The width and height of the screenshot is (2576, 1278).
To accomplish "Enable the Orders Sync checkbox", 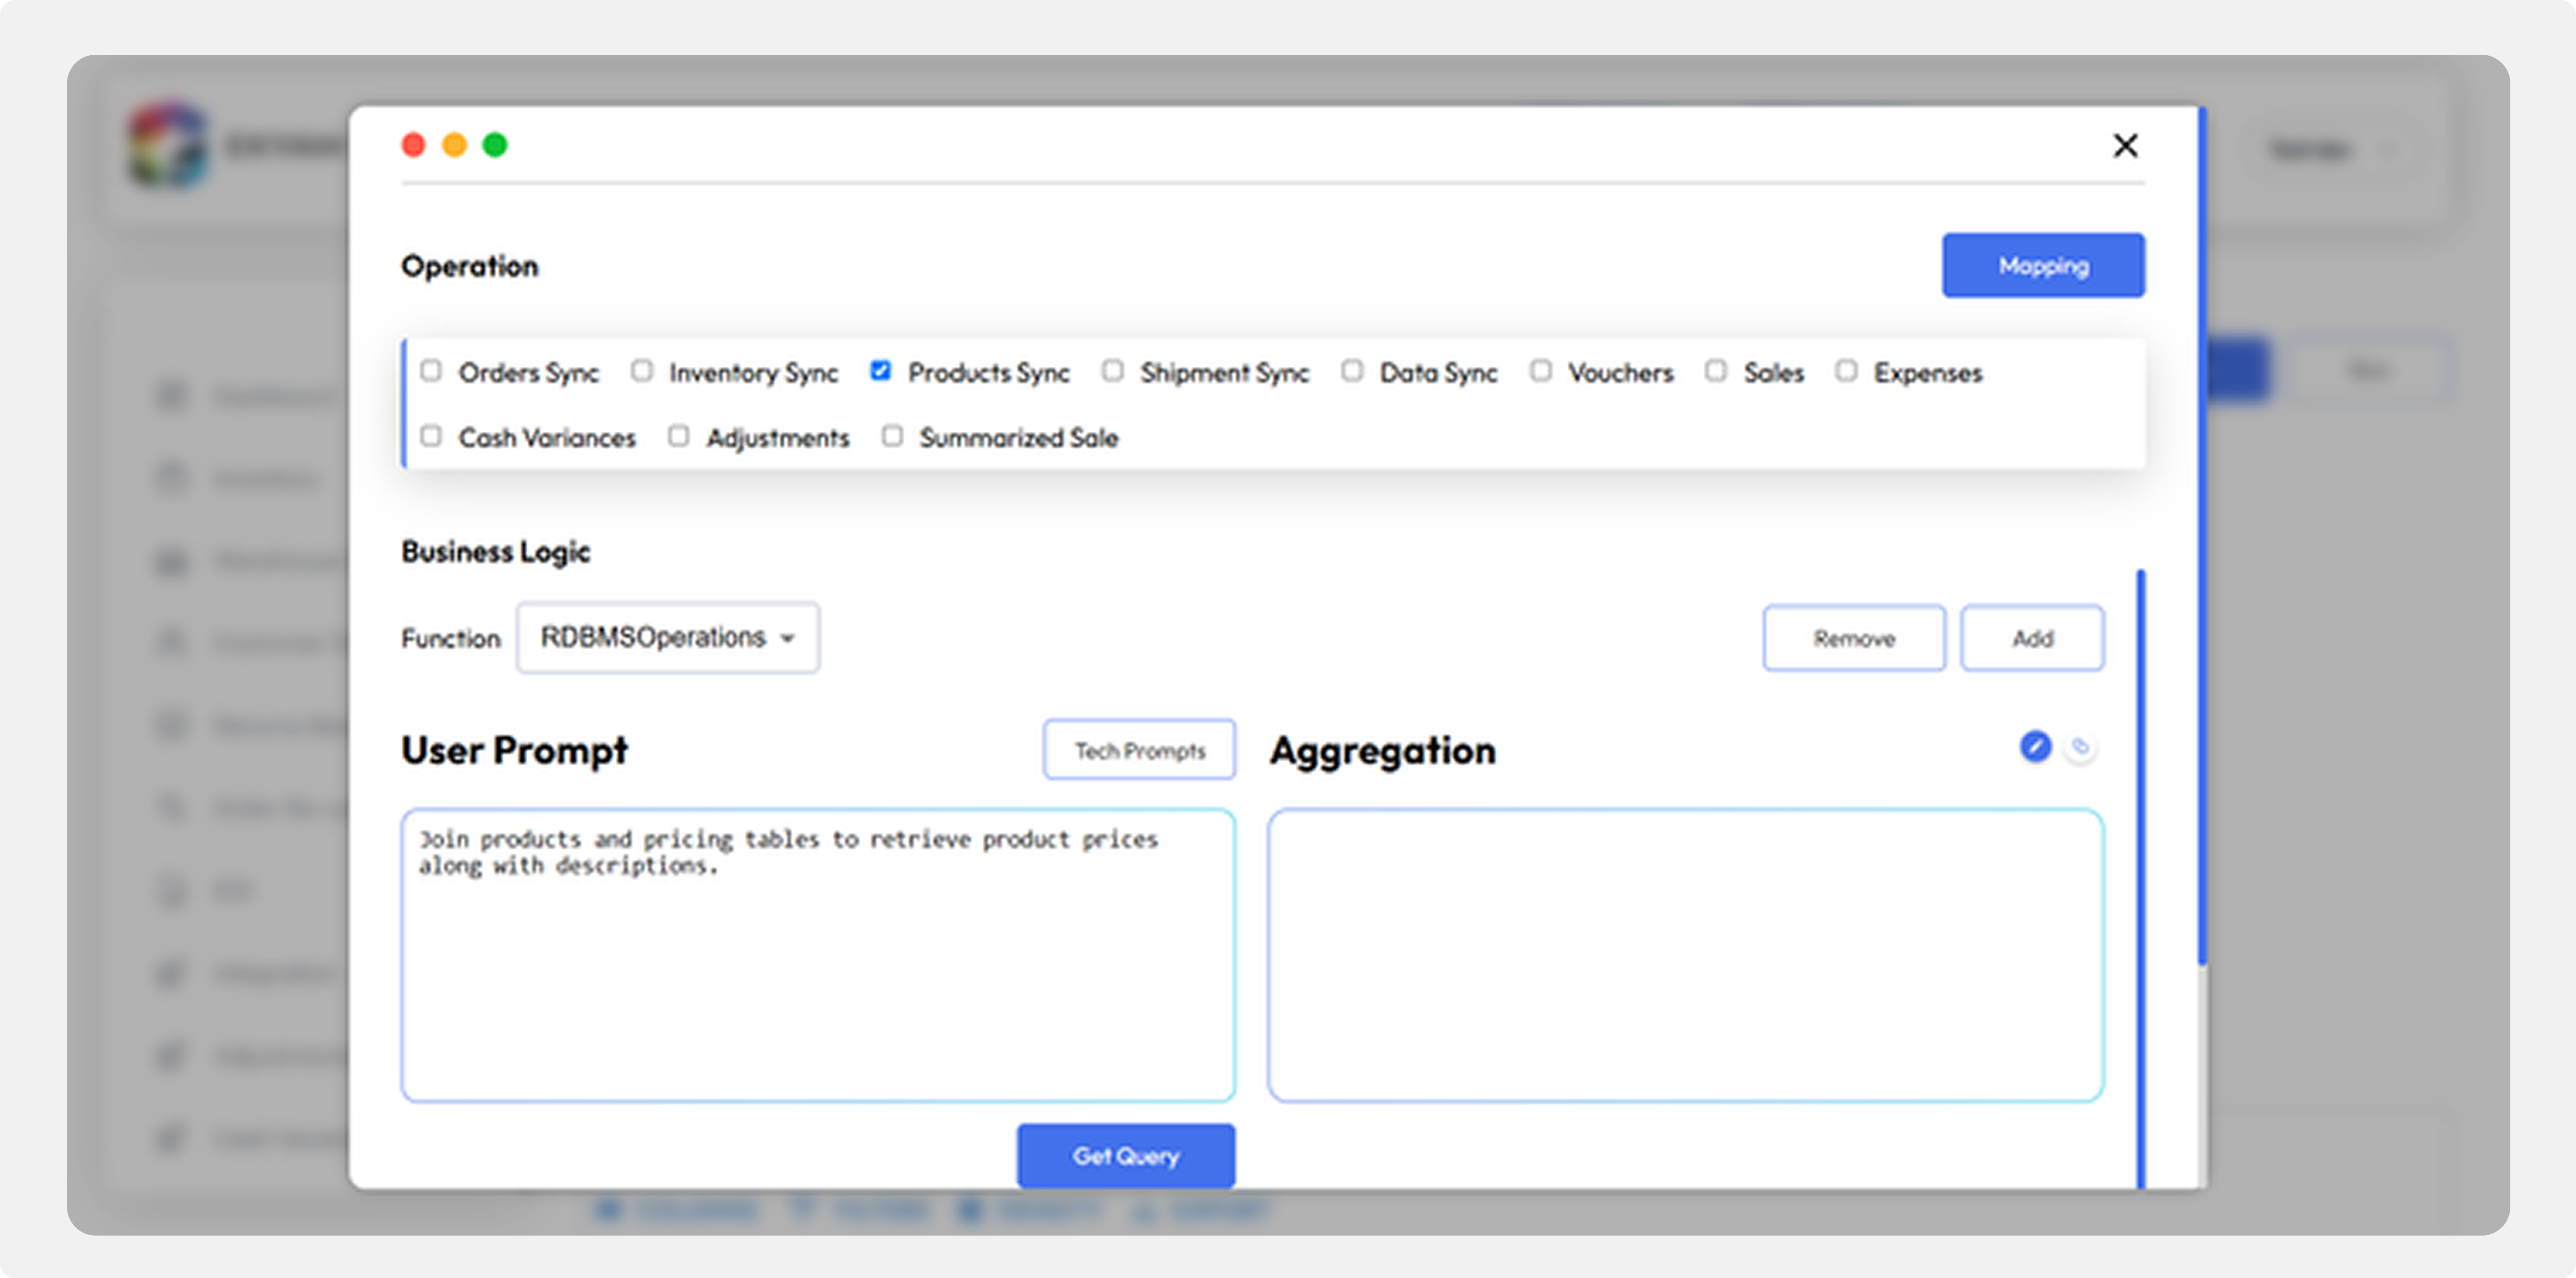I will (x=431, y=371).
